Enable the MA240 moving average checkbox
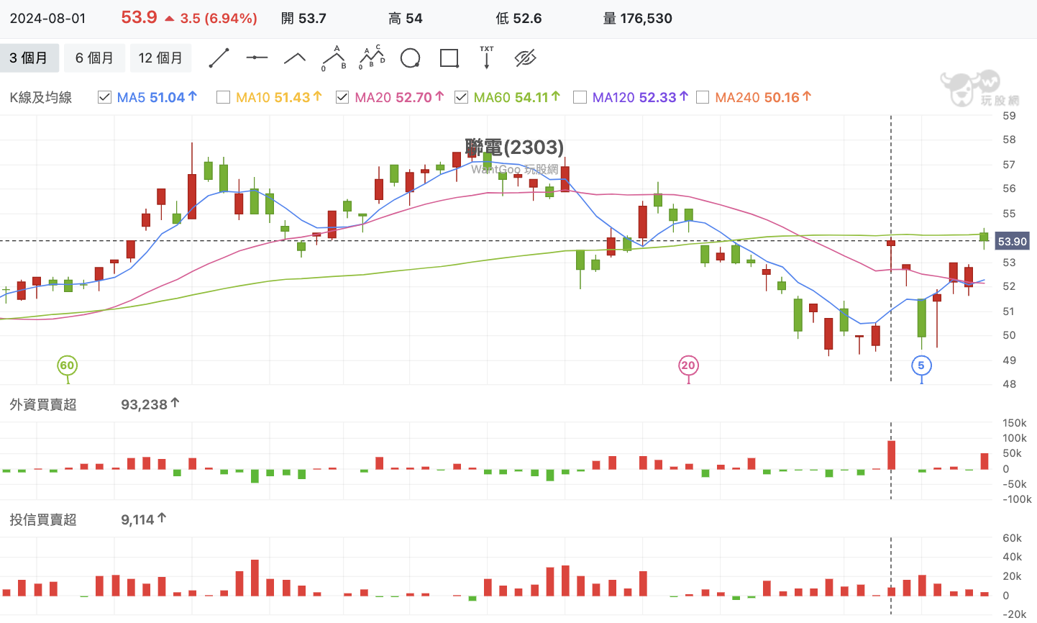Image resolution: width=1037 pixels, height=623 pixels. click(x=703, y=97)
